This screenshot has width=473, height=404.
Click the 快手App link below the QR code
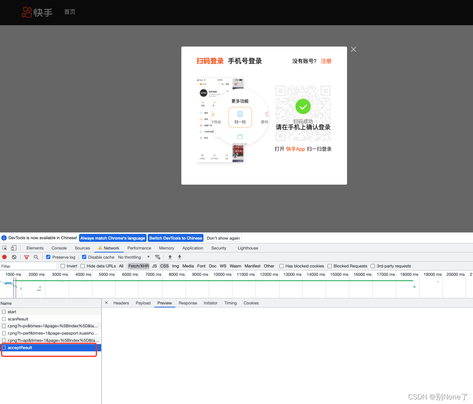point(295,149)
